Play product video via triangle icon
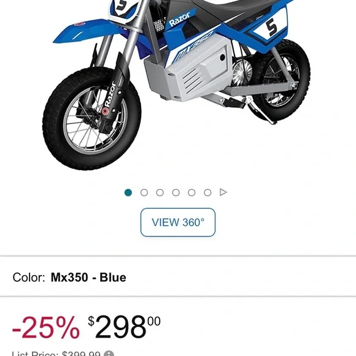The width and height of the screenshot is (356, 356). [223, 192]
